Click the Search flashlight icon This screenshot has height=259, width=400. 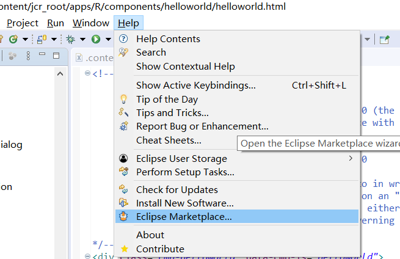click(x=123, y=53)
